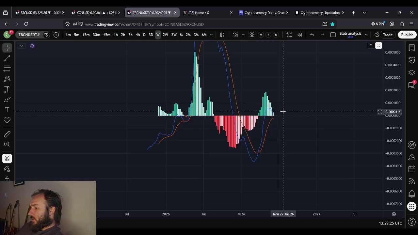Open the alerts panel

point(412,60)
